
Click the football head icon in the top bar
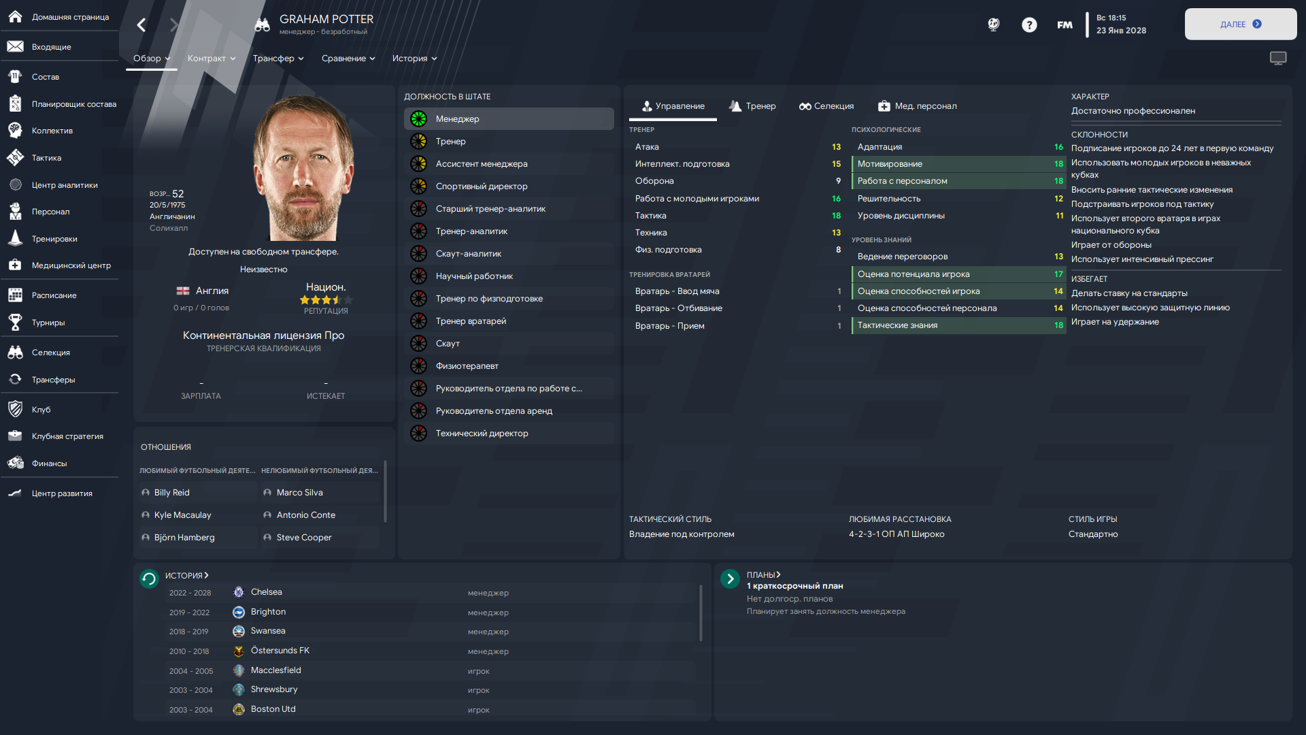[x=994, y=25]
